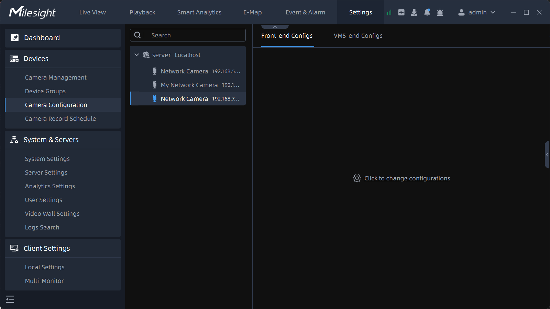This screenshot has width=550, height=309.
Task: Click inside the search input field
Action: pyautogui.click(x=192, y=35)
